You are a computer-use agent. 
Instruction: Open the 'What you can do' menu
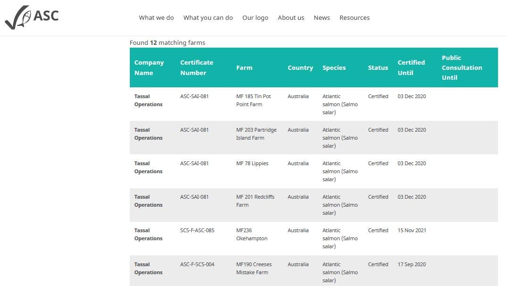point(208,17)
